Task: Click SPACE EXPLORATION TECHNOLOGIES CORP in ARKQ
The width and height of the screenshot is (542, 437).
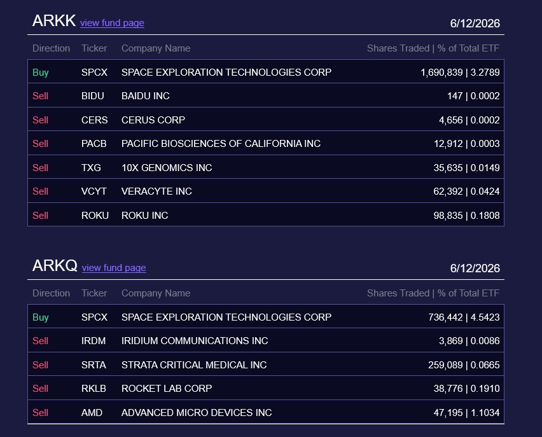Action: (x=226, y=317)
